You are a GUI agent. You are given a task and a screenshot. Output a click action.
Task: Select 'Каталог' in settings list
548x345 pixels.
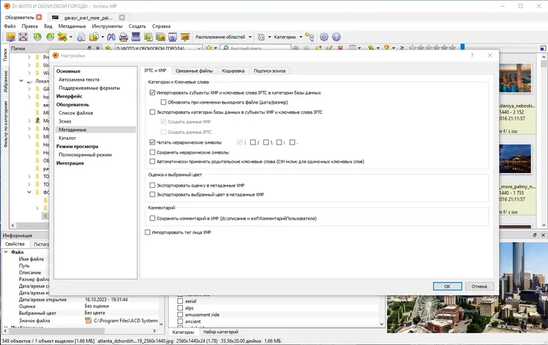pos(67,138)
